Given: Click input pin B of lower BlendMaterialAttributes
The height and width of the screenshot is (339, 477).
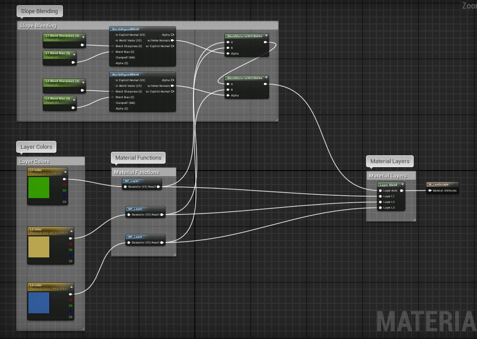Looking at the screenshot, I should pyautogui.click(x=228, y=89).
